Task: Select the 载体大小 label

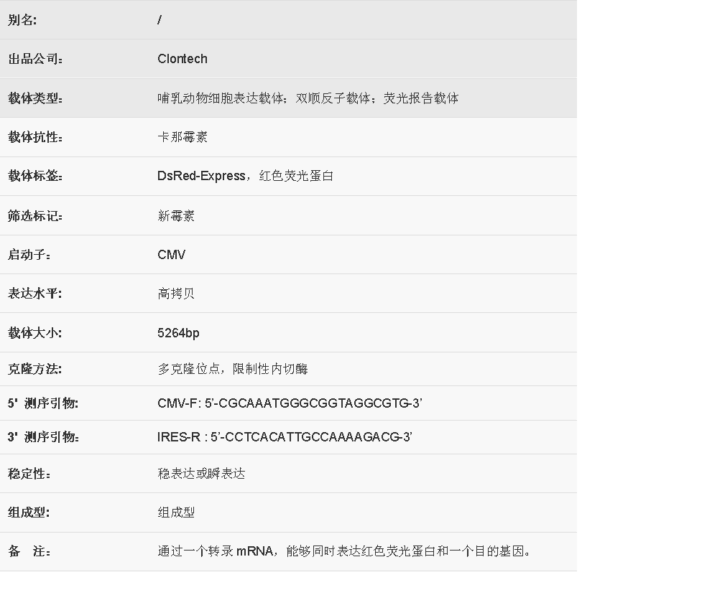Action: tap(35, 333)
